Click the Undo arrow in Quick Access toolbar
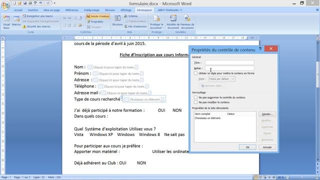 40,3
